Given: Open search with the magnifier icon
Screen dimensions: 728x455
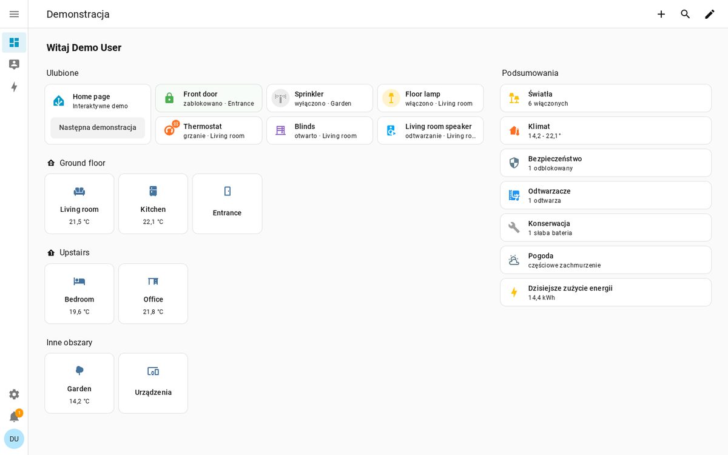Looking at the screenshot, I should click(x=686, y=14).
